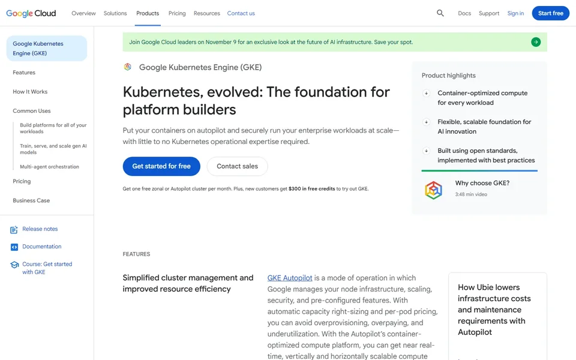Go to Pricing in the sidebar

click(22, 181)
